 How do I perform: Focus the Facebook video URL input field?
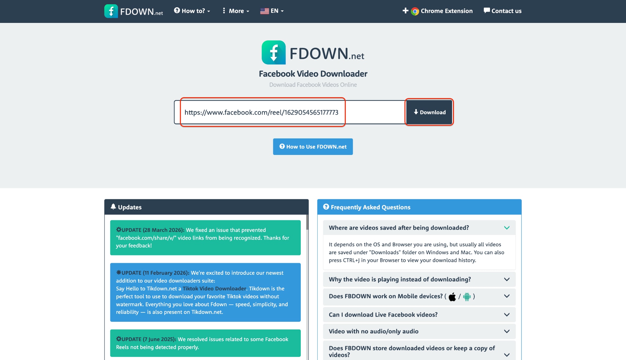pyautogui.click(x=290, y=112)
